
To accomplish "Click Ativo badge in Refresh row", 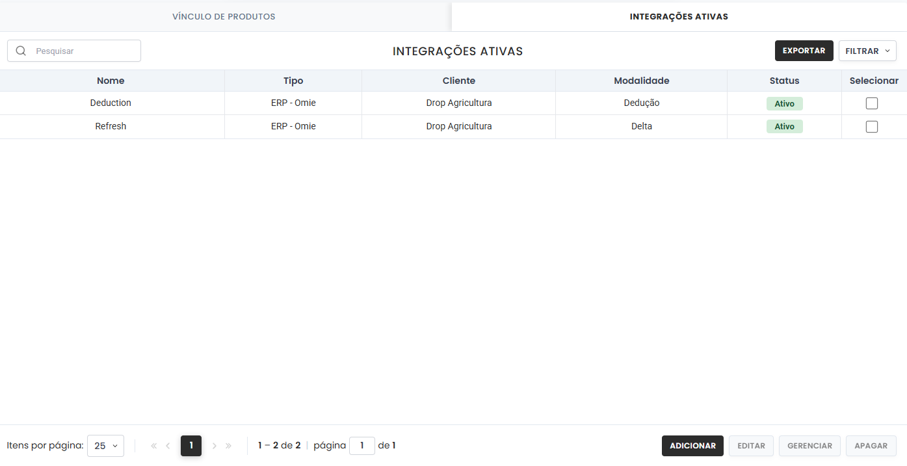I will pyautogui.click(x=785, y=127).
